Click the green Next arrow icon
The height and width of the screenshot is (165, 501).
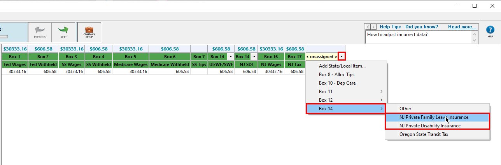(63, 31)
